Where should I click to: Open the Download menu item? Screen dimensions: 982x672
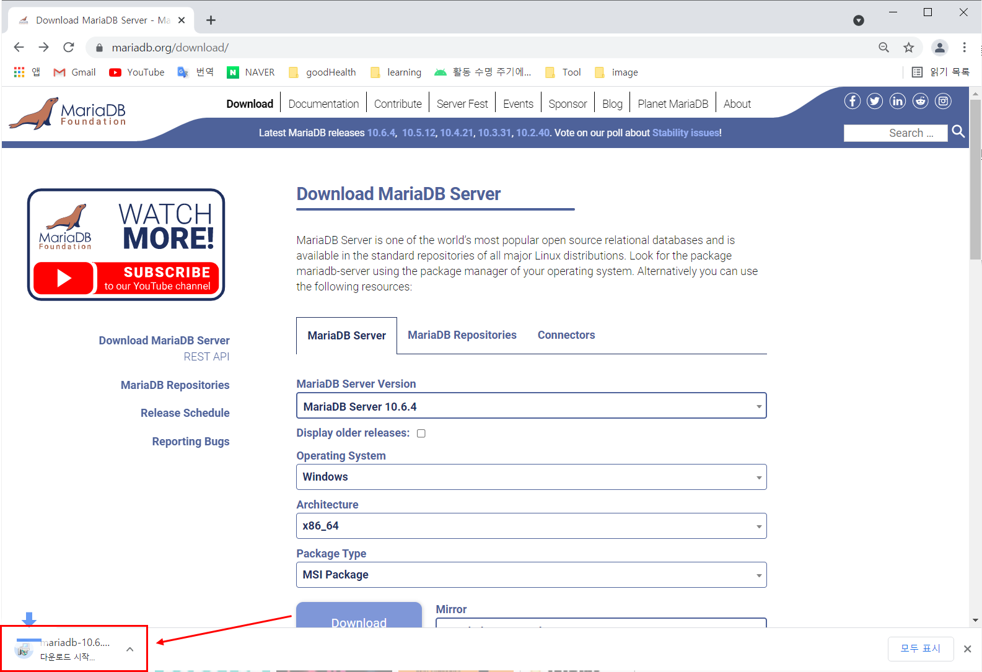point(250,104)
